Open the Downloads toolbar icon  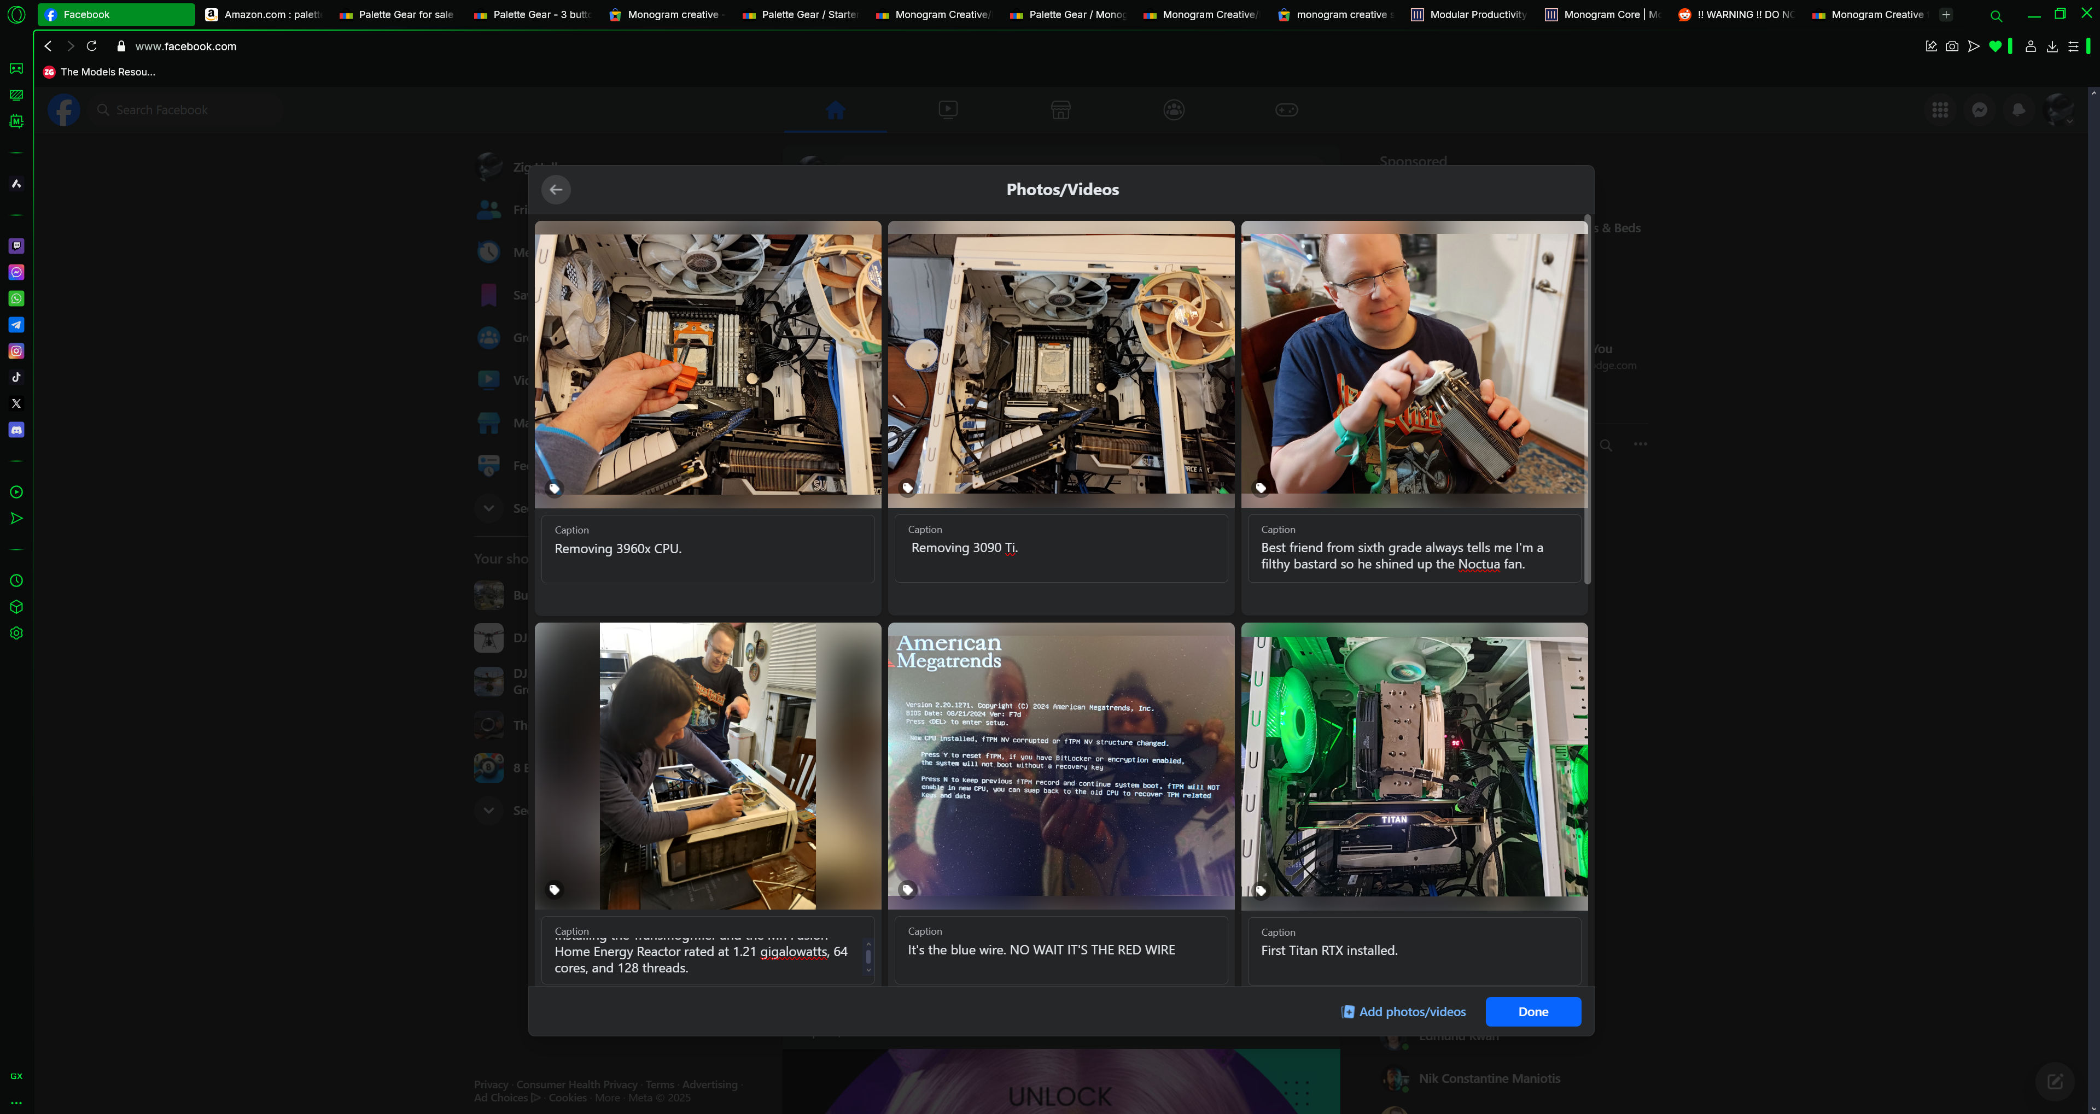click(x=2052, y=46)
